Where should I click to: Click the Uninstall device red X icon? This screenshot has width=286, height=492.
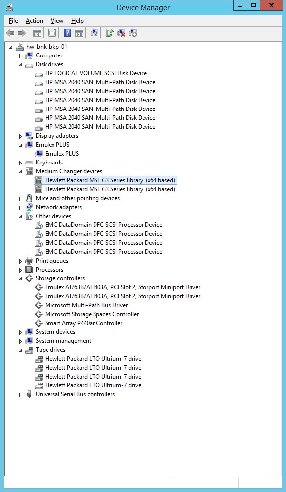tap(121, 33)
